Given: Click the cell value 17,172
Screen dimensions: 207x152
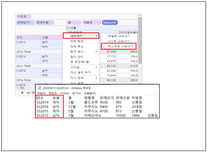Looking at the screenshot, I should [111, 56].
